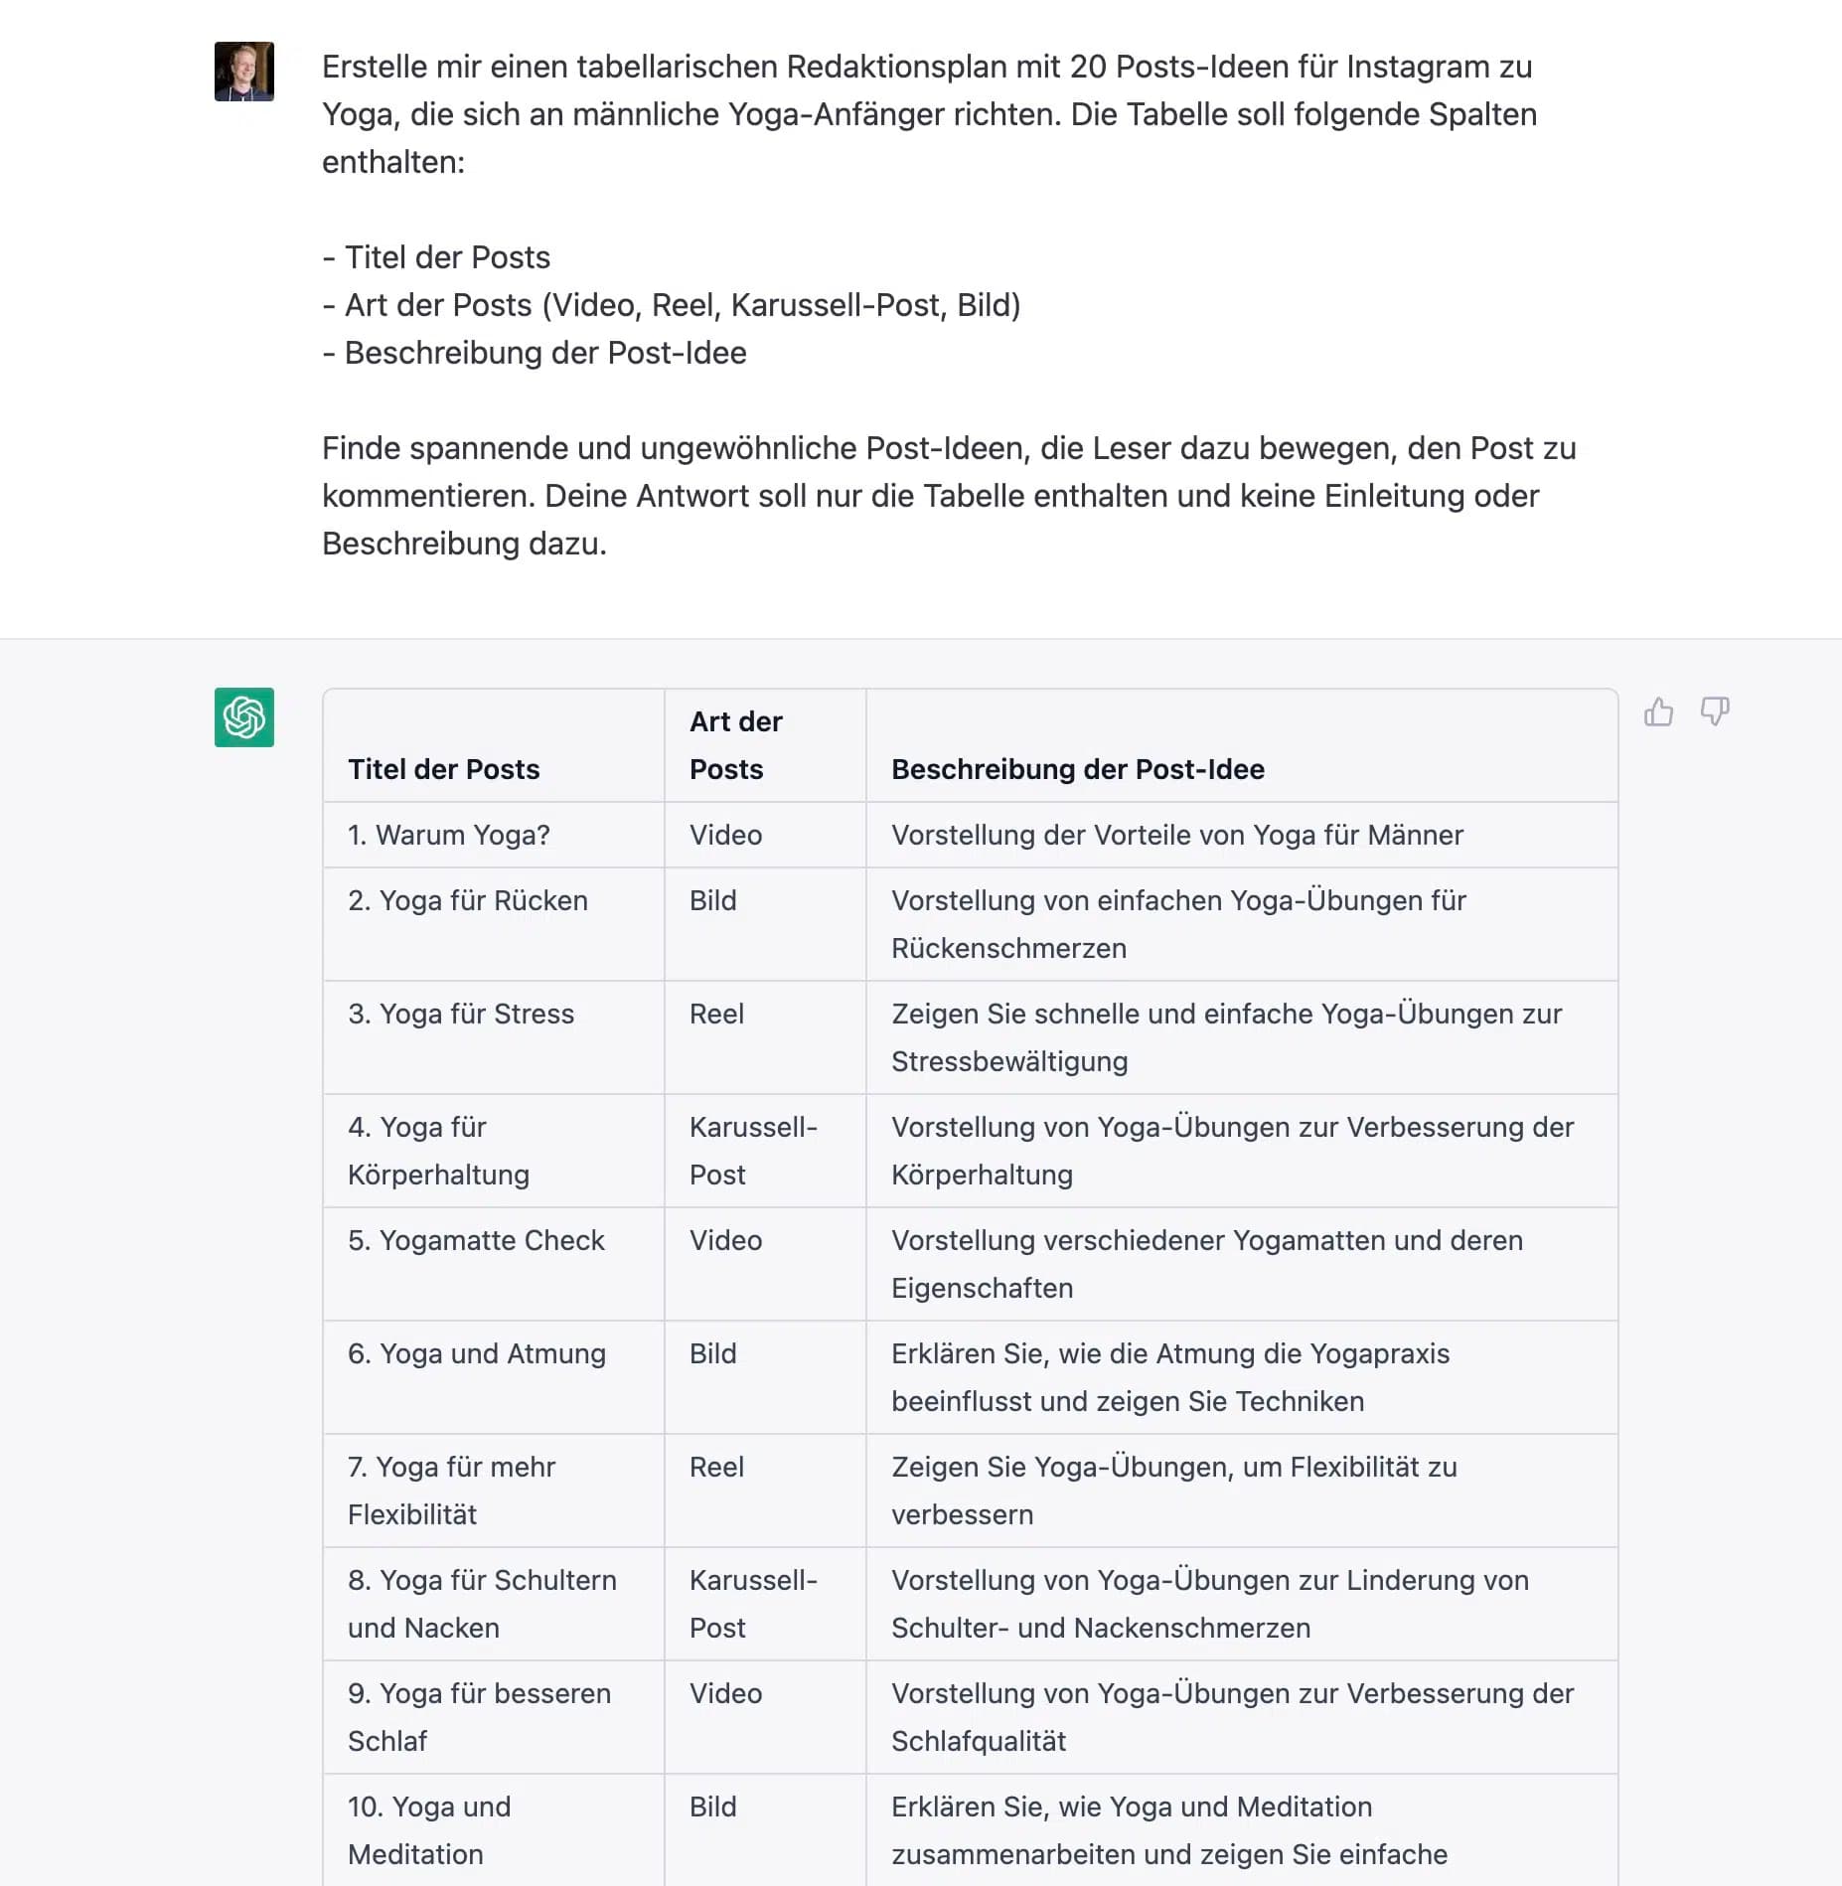Click the "Reel" cell beside Yoga für Stress
The image size is (1842, 1886).
coord(715,1014)
